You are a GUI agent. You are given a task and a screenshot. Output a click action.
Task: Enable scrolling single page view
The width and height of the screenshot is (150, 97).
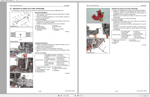point(142,96)
